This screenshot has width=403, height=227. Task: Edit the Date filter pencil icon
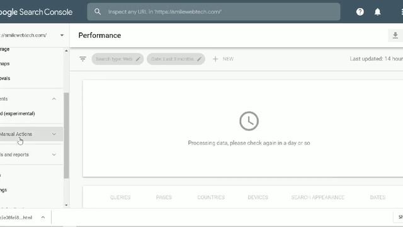click(x=199, y=59)
